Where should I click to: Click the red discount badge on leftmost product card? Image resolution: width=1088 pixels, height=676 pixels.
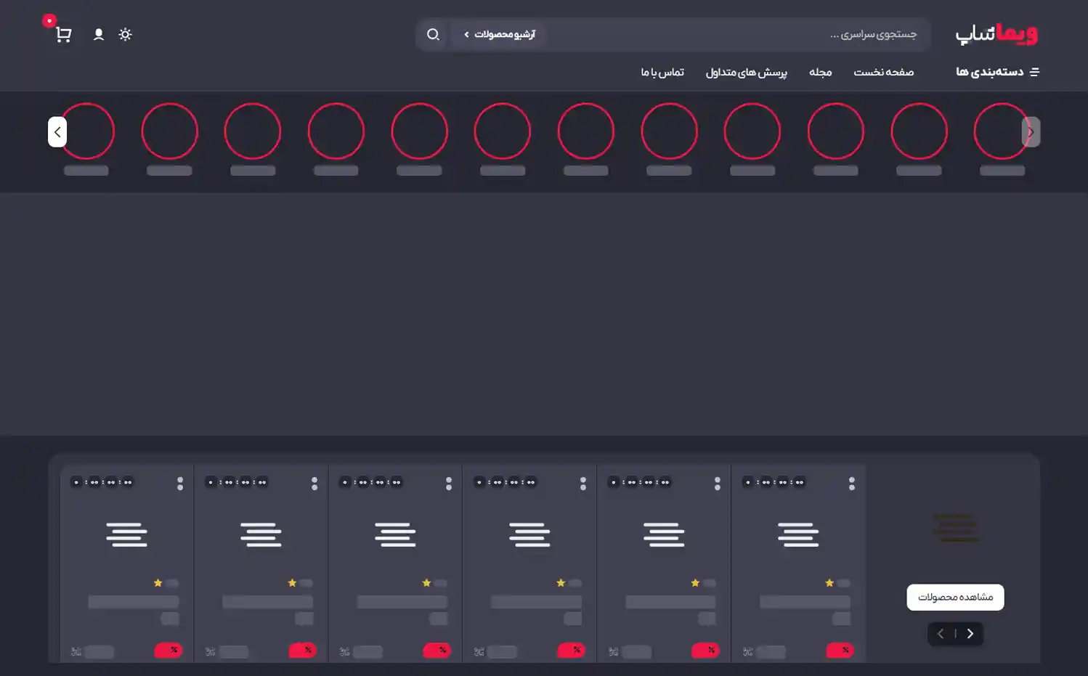tap(168, 650)
